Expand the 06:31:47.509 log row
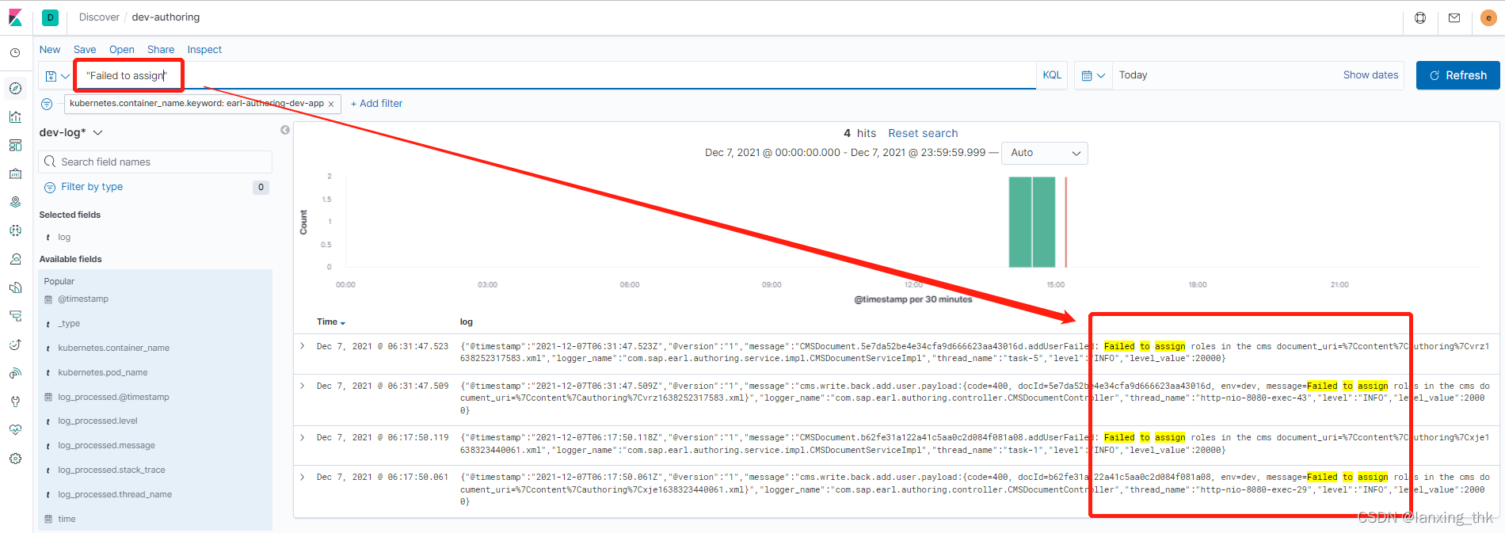This screenshot has height=533, width=1505. click(302, 386)
